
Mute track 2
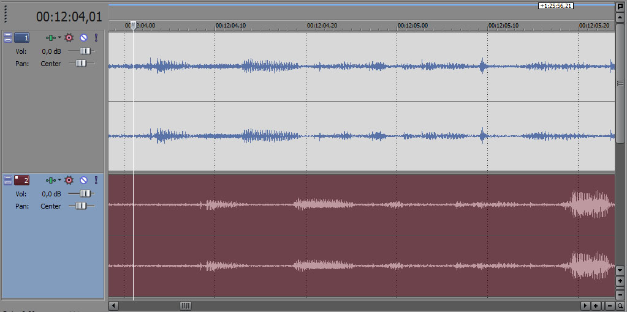coord(83,180)
